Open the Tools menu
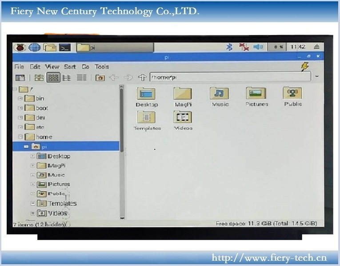The height and width of the screenshot is (266, 340). pyautogui.click(x=102, y=66)
